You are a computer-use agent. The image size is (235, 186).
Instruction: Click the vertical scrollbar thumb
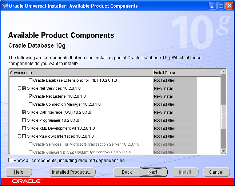coord(223,117)
